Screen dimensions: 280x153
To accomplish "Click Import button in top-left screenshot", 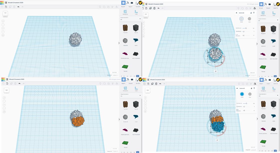I will (123, 7).
